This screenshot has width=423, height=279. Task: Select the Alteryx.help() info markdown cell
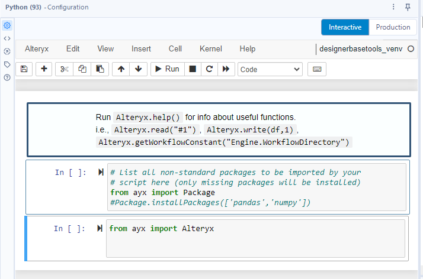tap(219, 129)
